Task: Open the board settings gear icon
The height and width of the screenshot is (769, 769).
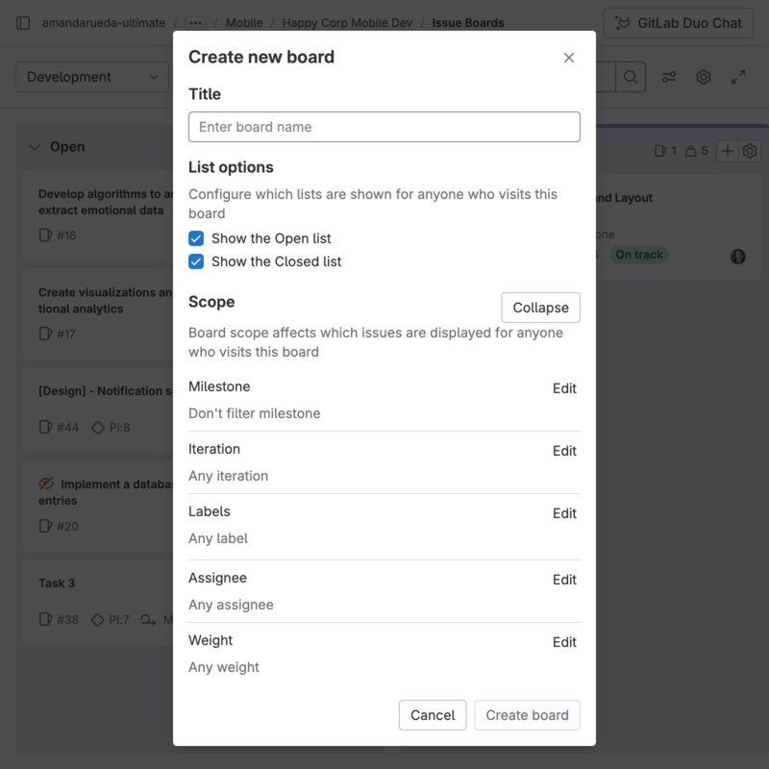Action: pyautogui.click(x=703, y=76)
